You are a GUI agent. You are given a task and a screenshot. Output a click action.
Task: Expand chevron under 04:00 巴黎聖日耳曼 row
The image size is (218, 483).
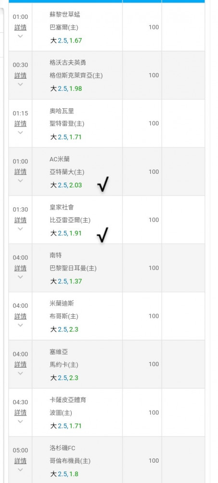click(20, 277)
